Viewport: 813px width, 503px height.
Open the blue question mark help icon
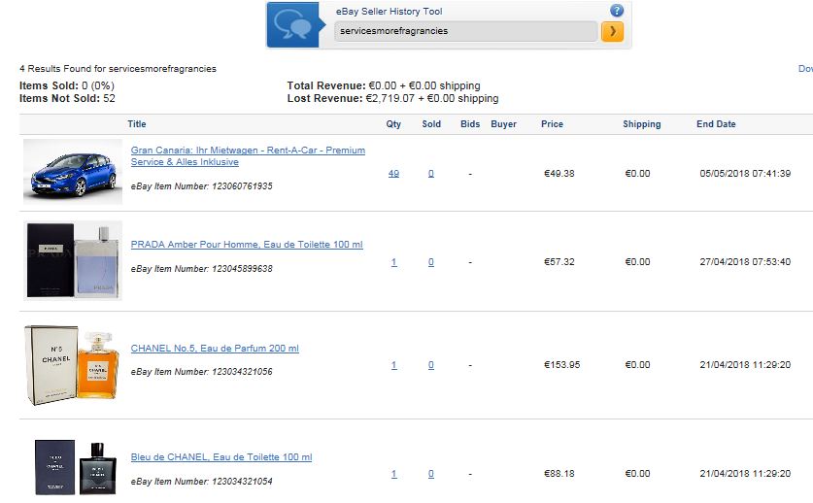[617, 11]
